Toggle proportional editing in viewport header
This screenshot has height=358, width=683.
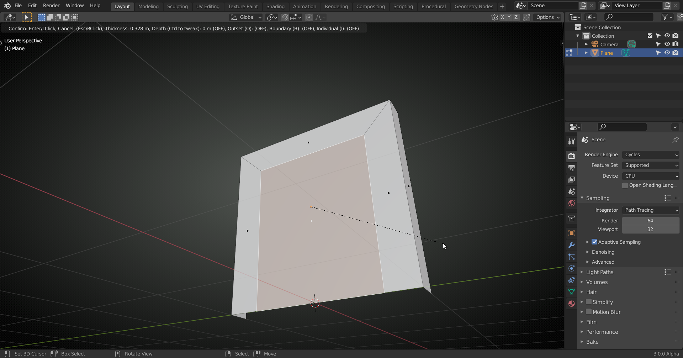tap(309, 17)
